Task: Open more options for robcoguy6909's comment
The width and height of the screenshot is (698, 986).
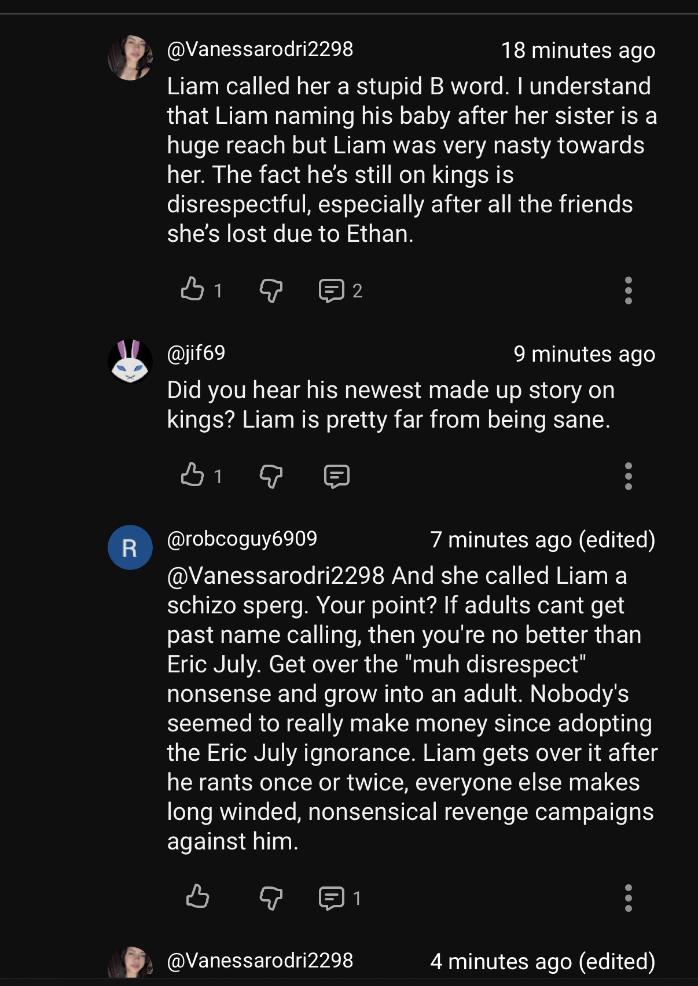Action: [628, 898]
